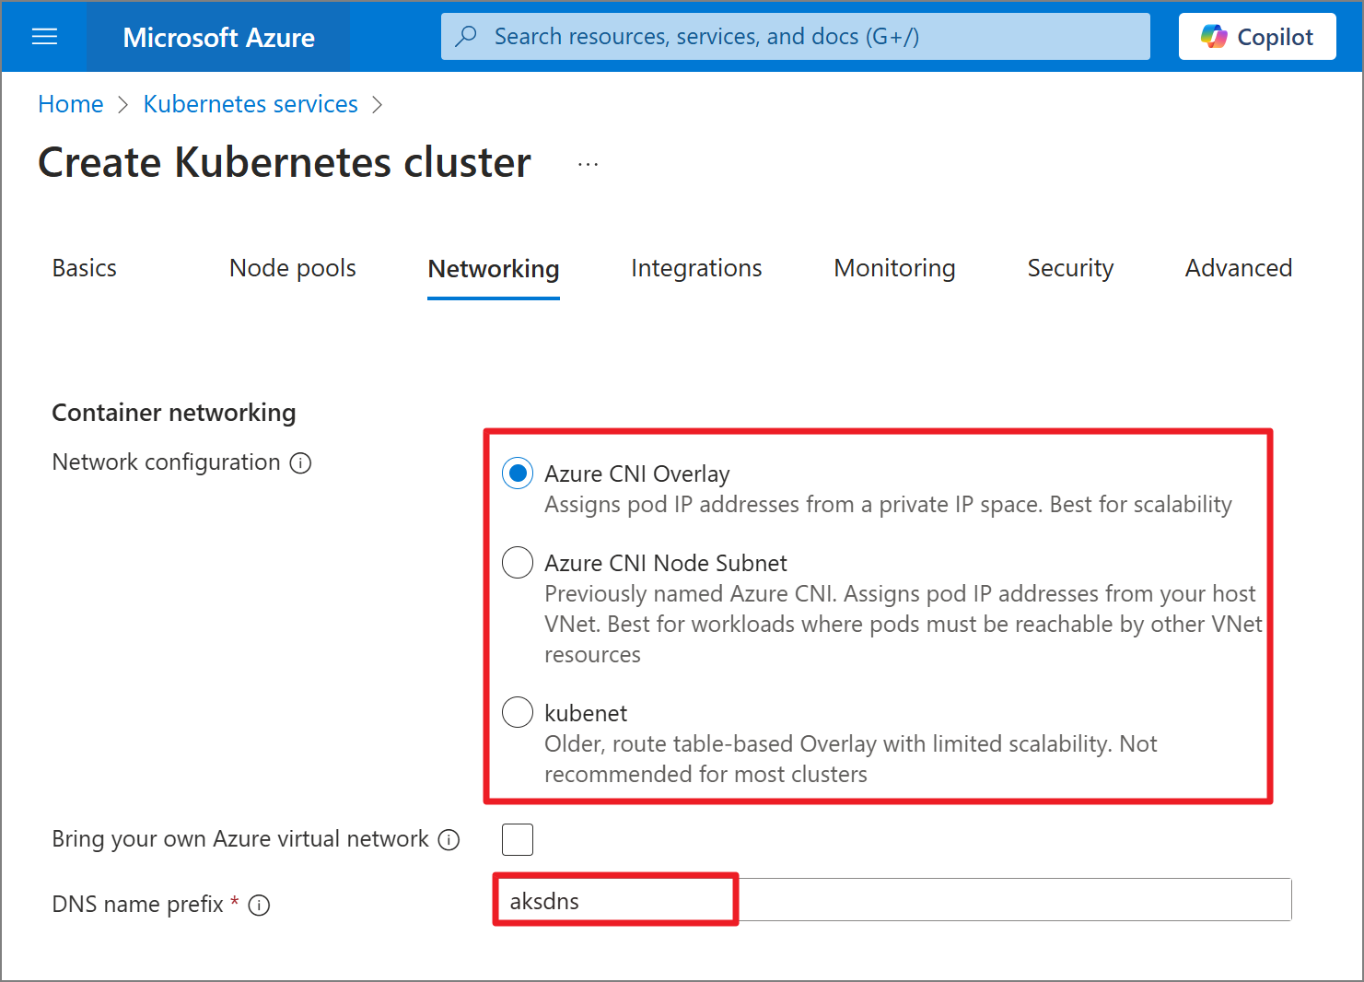Screen dimensions: 1364x982
Task: Click the DNS name prefix input field
Action: pos(894,900)
